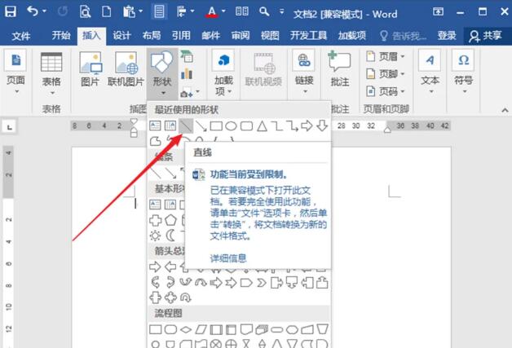This screenshot has width=512, height=348.
Task: Switch to the 加载项 (Add-ins) ribbon tab
Action: (352, 35)
